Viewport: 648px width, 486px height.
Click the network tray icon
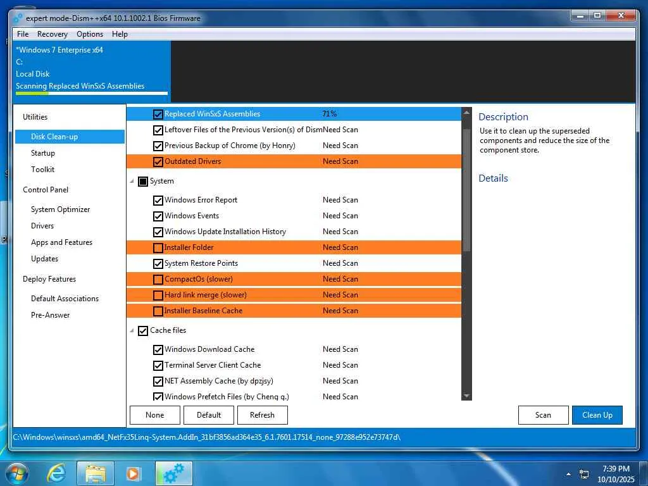point(584,474)
